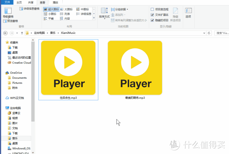Image resolution: width=229 pixels, height=154 pixels.
Task: Click 这台电脑 in the address path
Action: click(39, 33)
